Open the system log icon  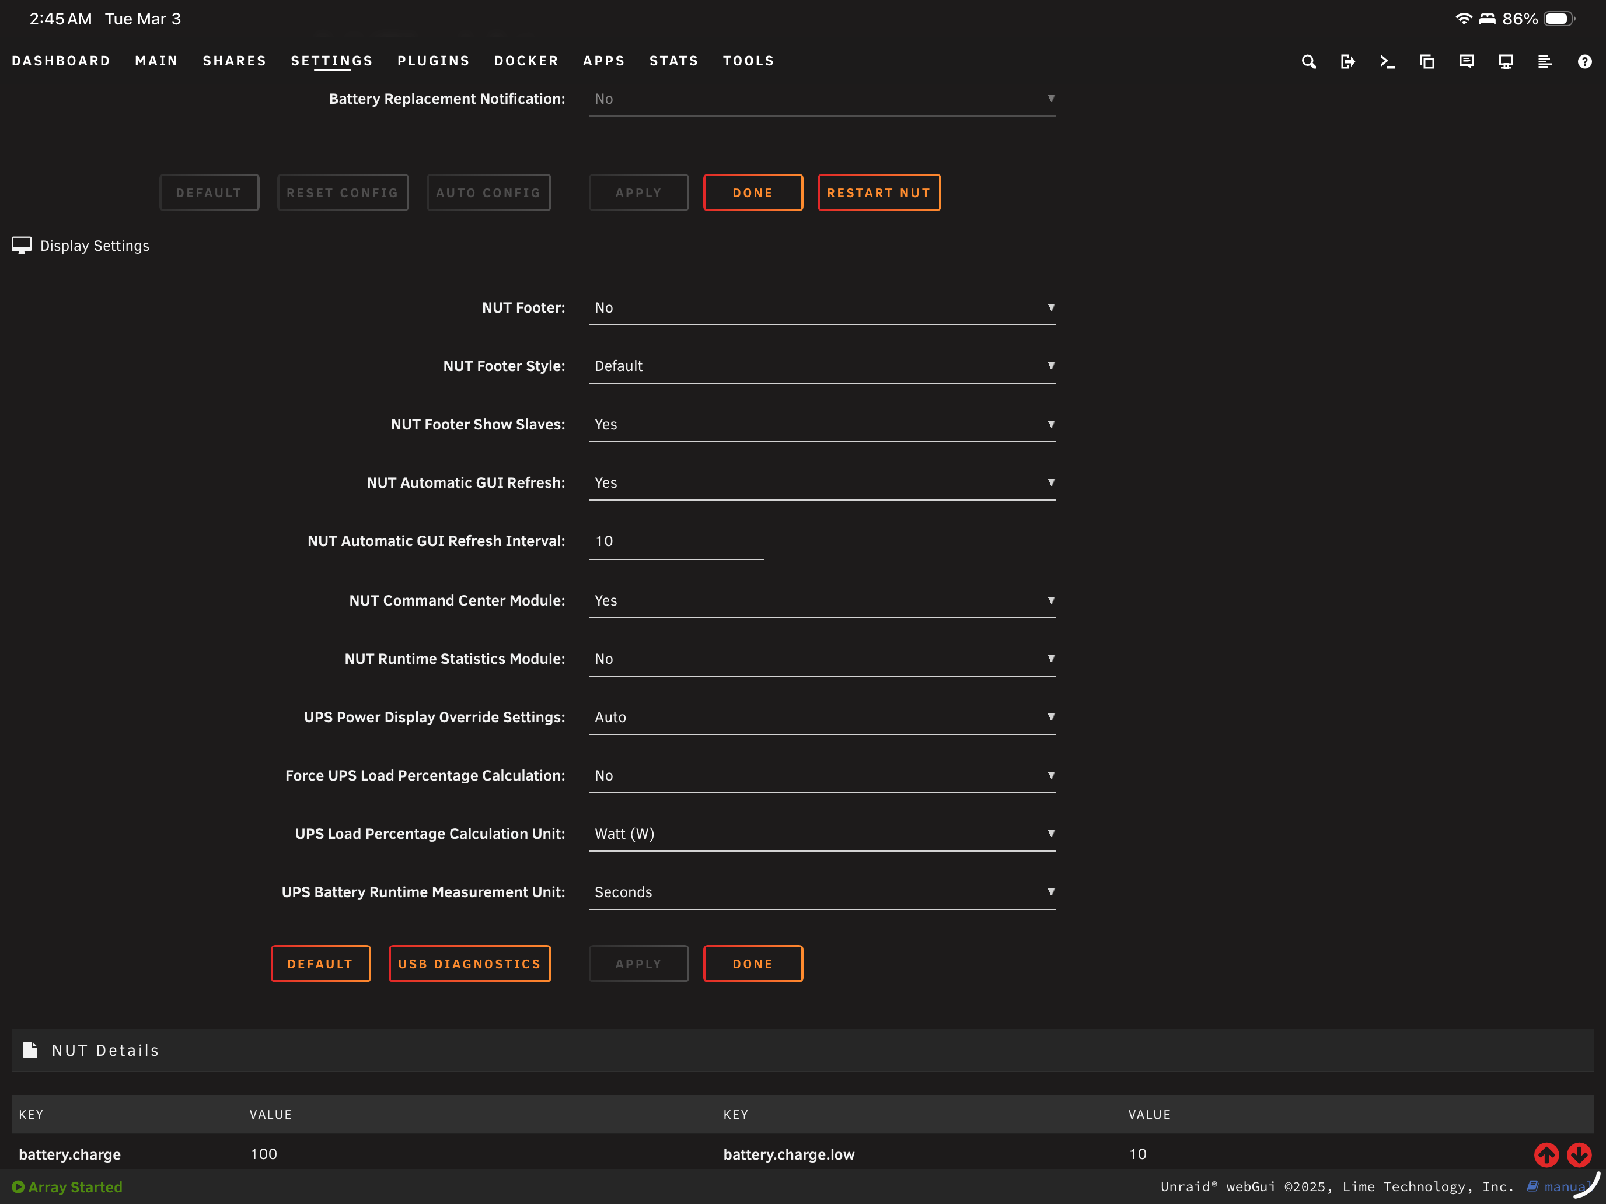1544,62
